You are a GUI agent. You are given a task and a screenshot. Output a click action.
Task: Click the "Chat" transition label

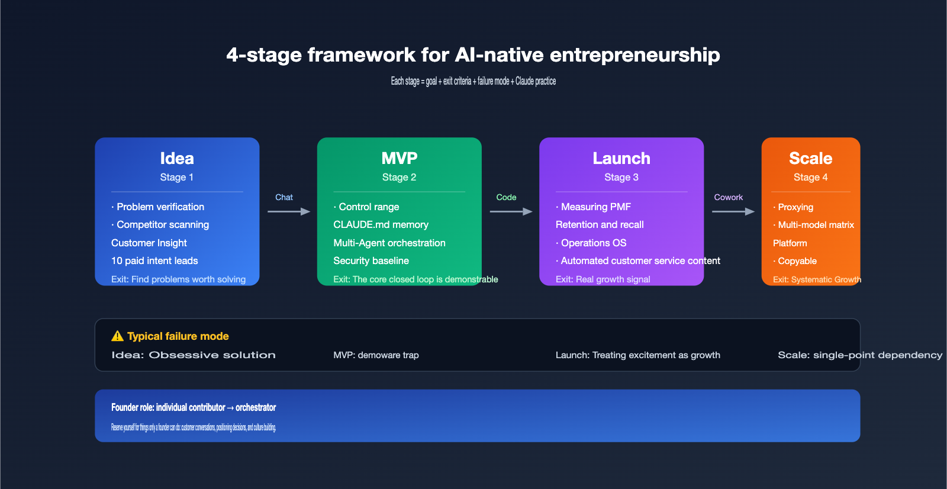pos(284,197)
